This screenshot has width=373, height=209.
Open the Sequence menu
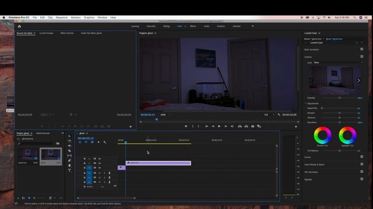coord(62,17)
